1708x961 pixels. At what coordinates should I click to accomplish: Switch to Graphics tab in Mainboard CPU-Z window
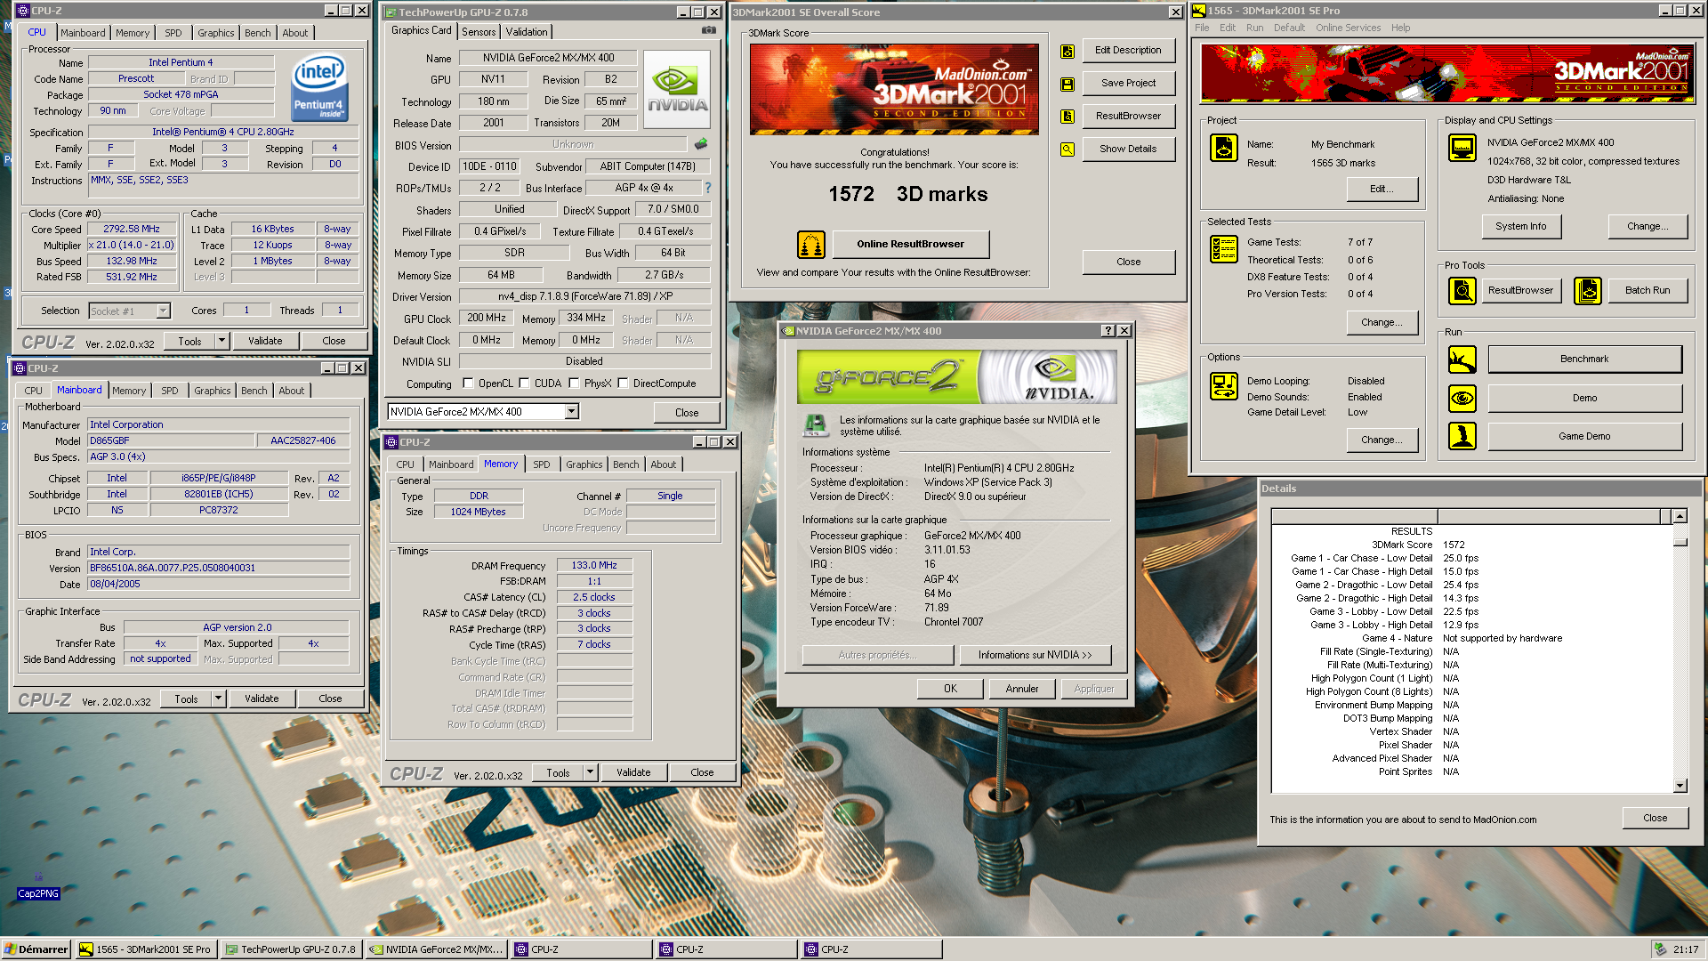pos(212,391)
